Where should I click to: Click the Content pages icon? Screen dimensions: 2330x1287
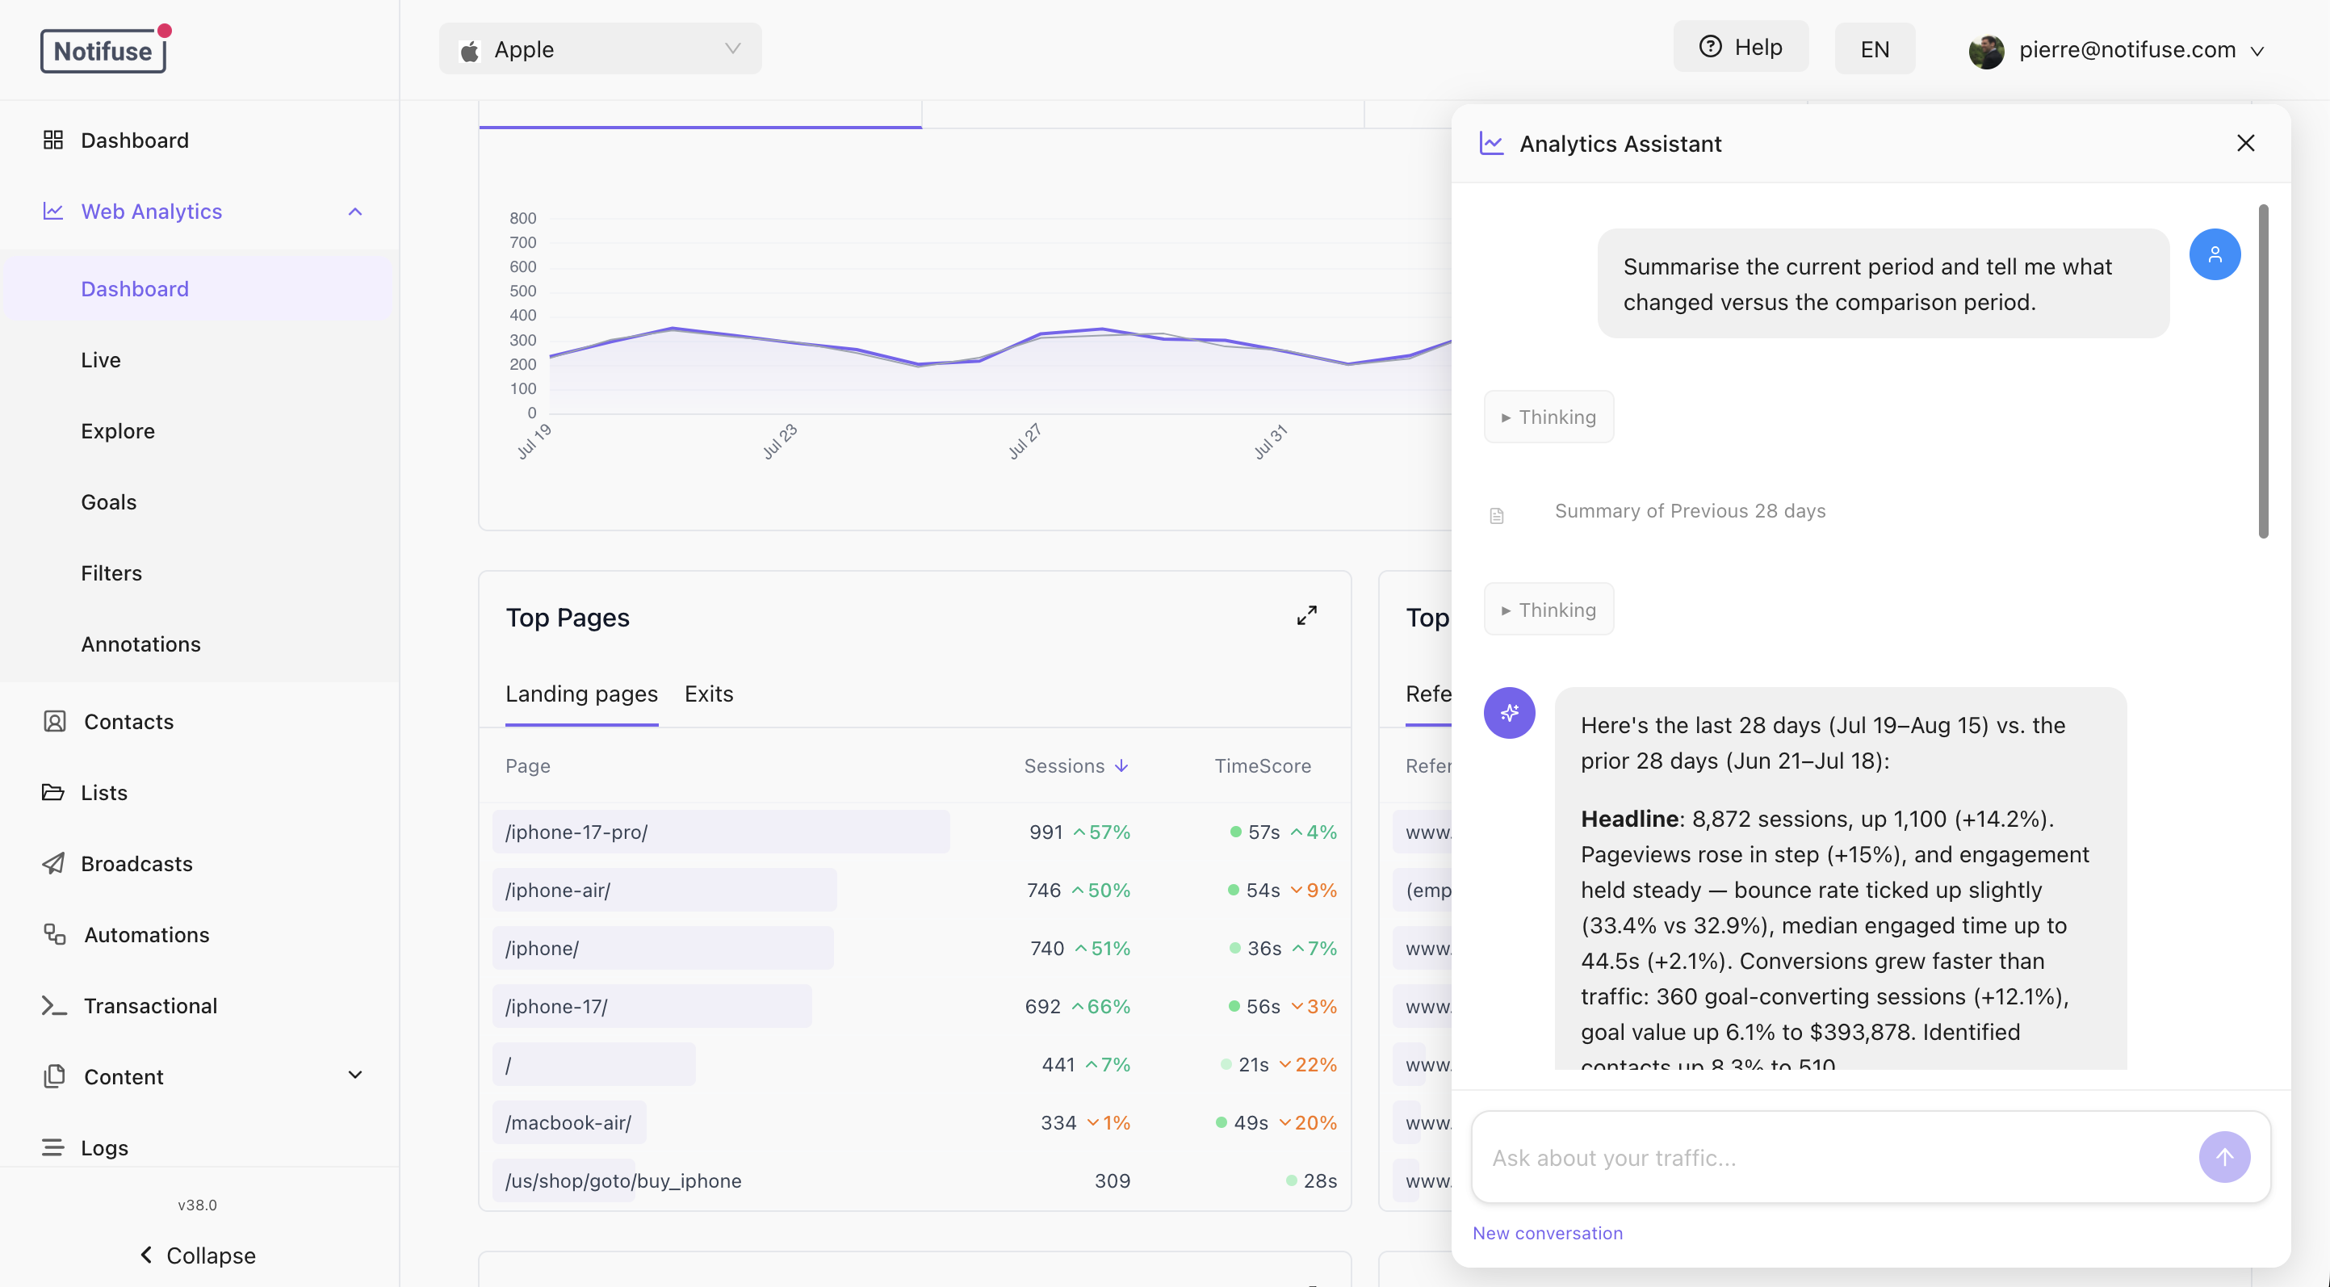(x=54, y=1076)
